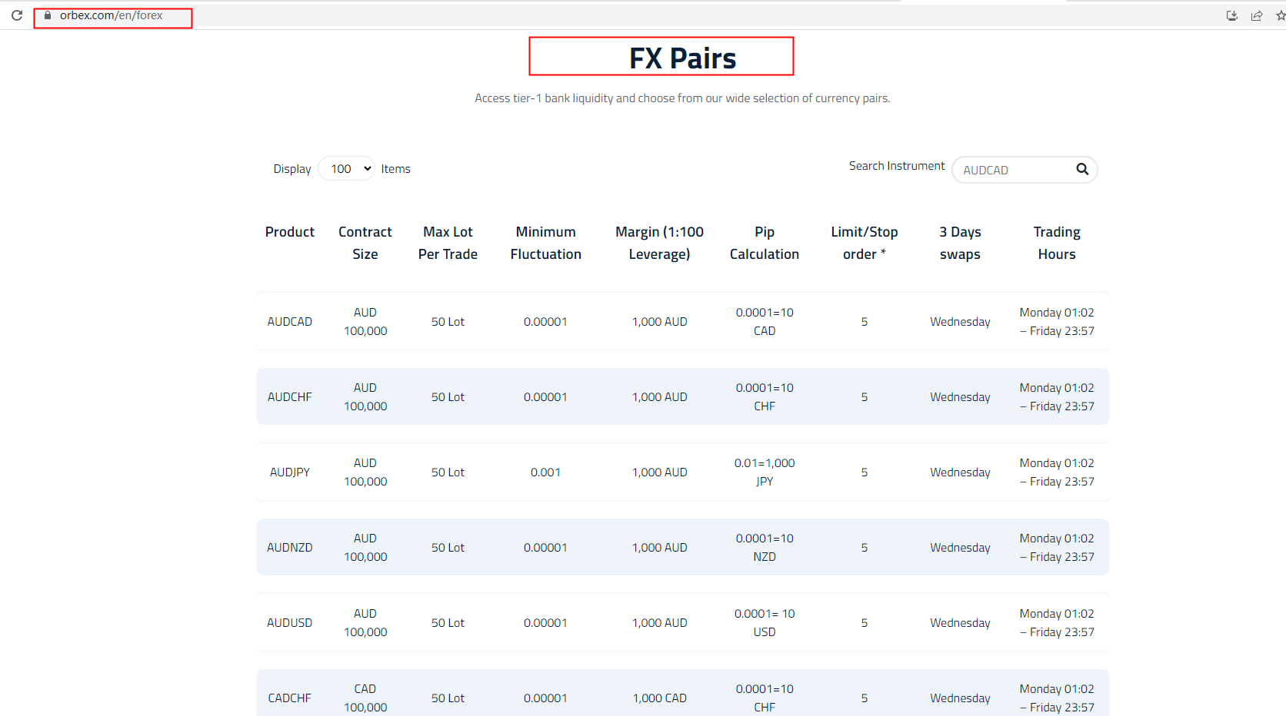Viewport: 1286px width, 716px height.
Task: Click the Contract Size column header
Action: pos(365,243)
